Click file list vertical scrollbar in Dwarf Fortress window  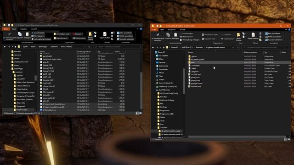141,91
